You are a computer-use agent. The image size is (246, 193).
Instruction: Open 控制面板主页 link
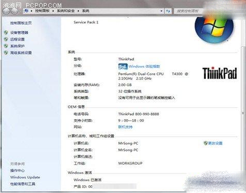21,23
